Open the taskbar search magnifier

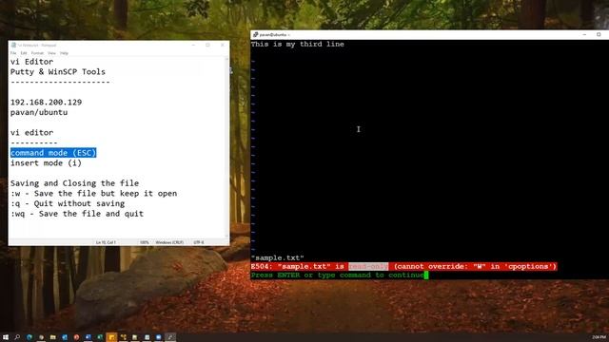(17, 337)
